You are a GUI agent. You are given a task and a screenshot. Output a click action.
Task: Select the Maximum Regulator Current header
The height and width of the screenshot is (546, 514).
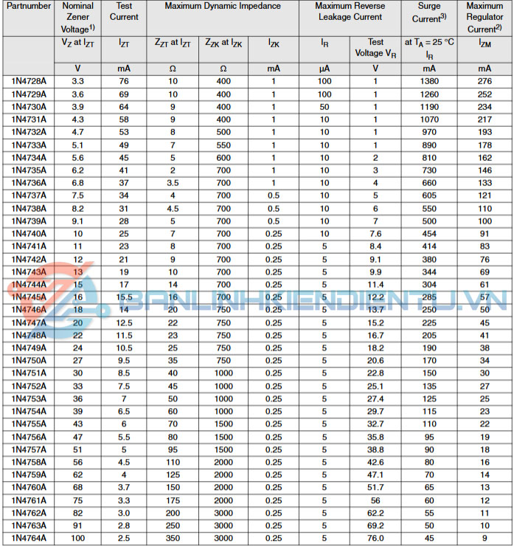[x=485, y=18]
